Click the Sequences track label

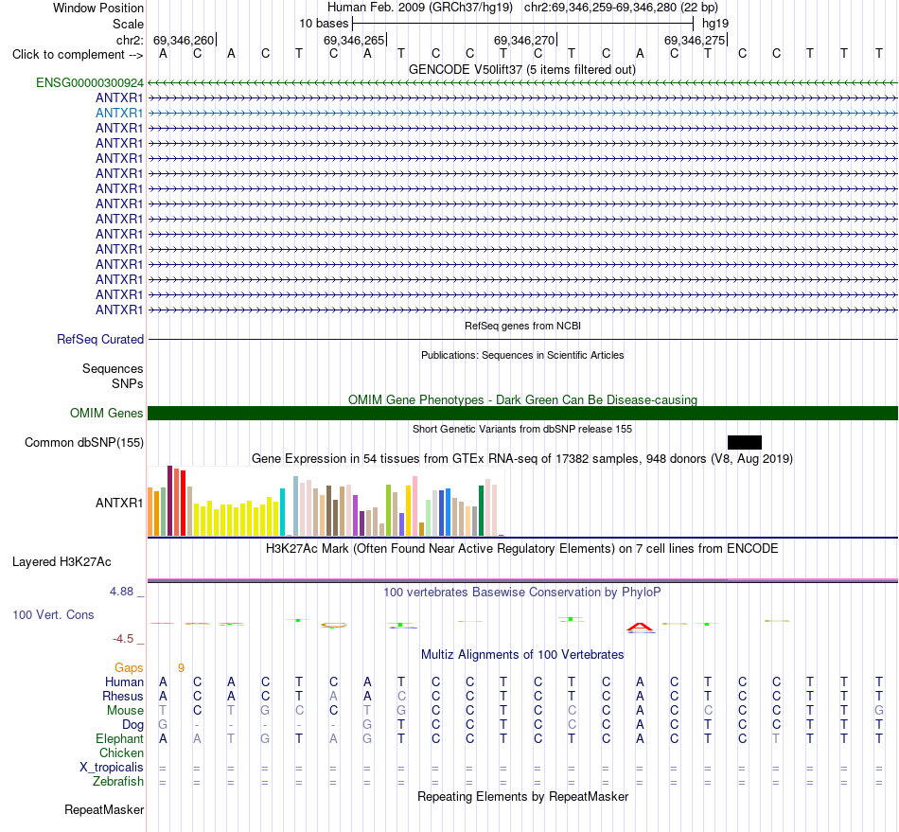(x=113, y=369)
